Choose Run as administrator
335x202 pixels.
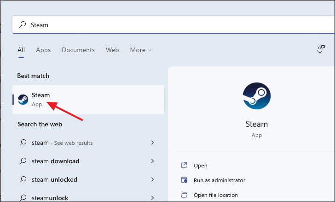219,180
